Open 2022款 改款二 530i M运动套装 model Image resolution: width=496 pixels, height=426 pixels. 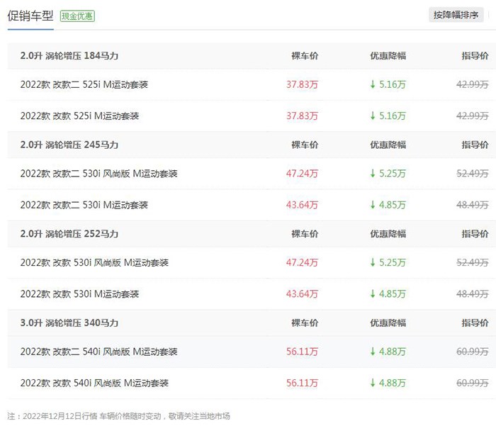click(x=84, y=205)
